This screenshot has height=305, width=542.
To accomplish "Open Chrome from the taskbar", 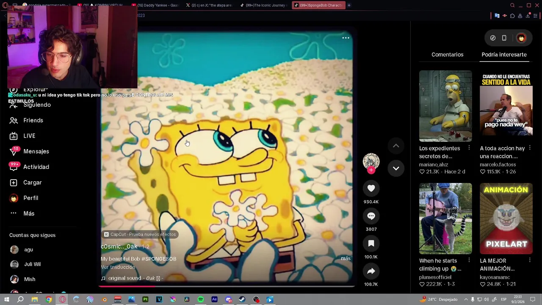I will (x=49, y=299).
